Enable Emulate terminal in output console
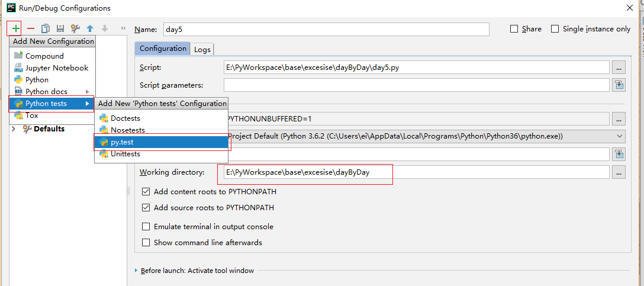Viewport: 644px width, 286px height. point(146,226)
